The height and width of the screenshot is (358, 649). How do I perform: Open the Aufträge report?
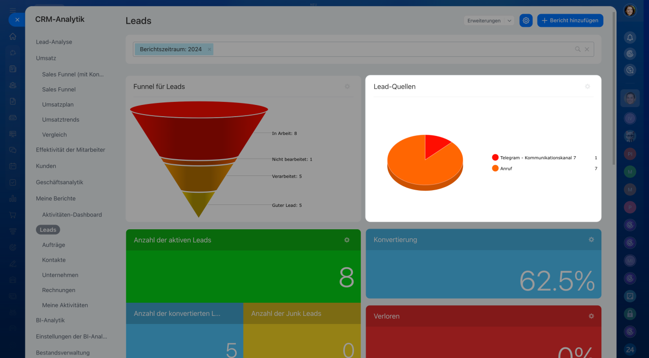(54, 245)
